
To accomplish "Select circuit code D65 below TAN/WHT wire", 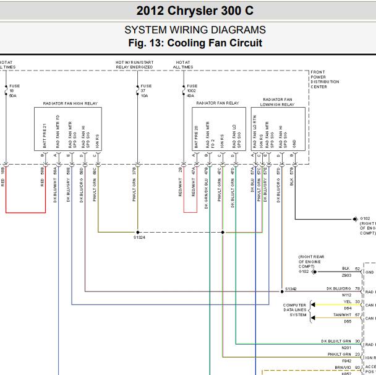I will coord(348,321).
